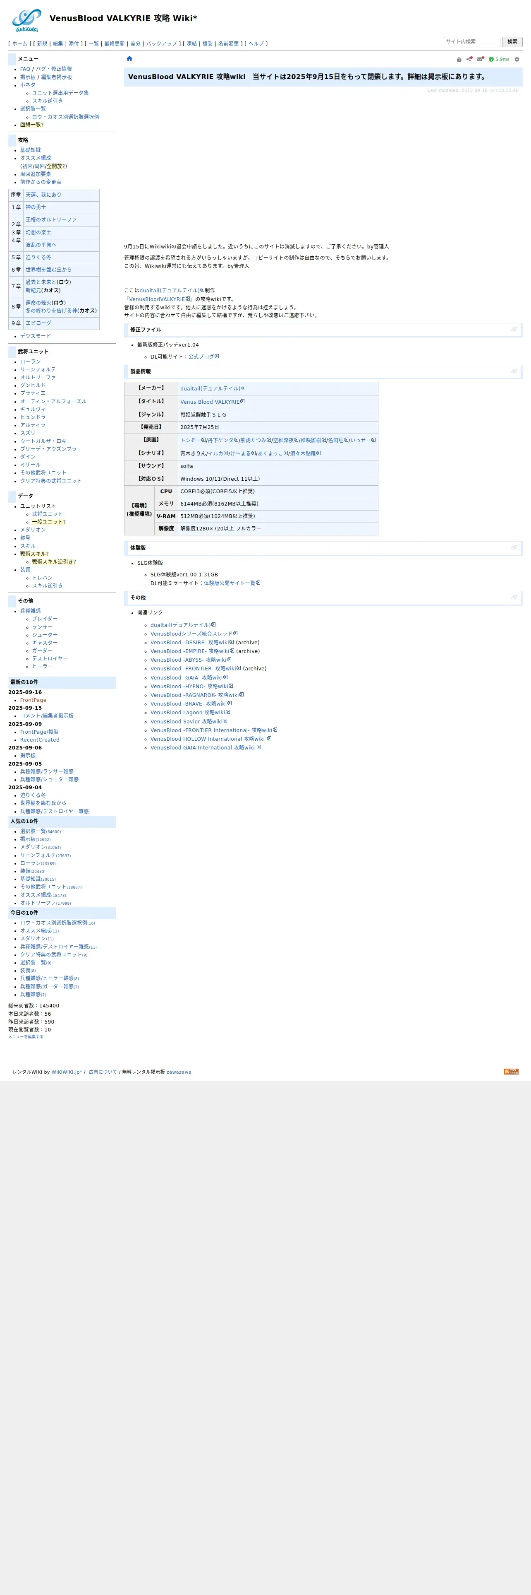Open ヘルプ in top menu

[256, 44]
